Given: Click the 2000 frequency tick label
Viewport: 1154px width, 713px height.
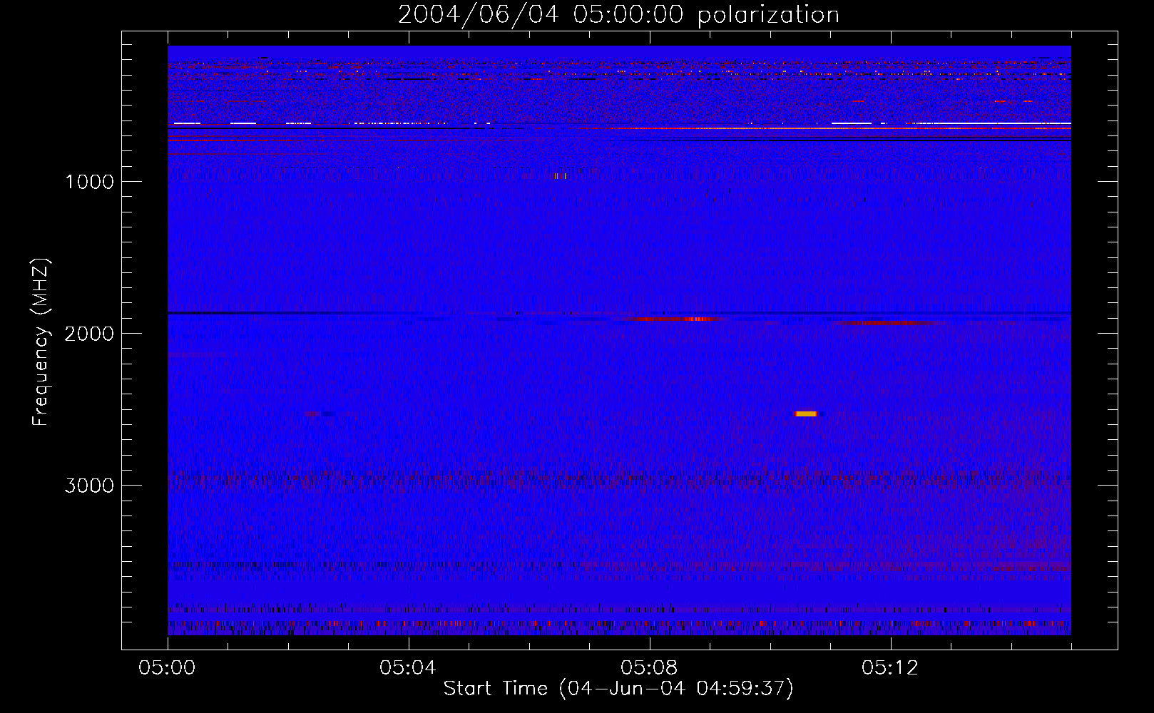Looking at the screenshot, I should pyautogui.click(x=89, y=334).
